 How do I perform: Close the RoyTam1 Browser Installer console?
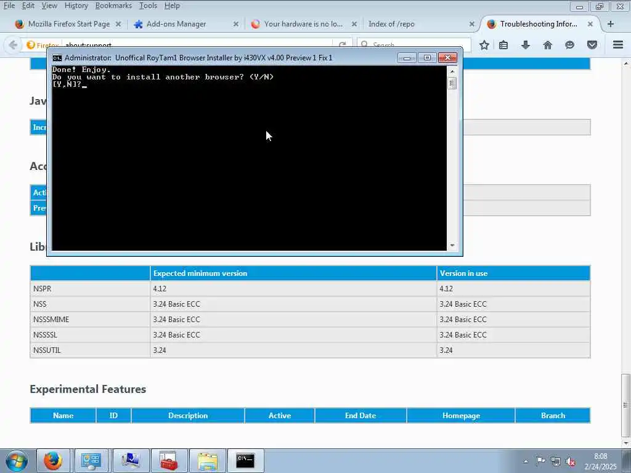pos(447,58)
